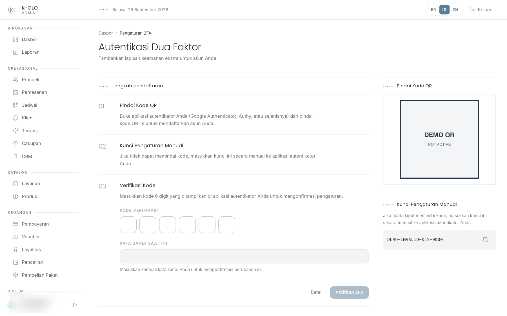Click the Selasa, 15 September 2026 date
Image resolution: width=507 pixels, height=316 pixels.
(140, 10)
